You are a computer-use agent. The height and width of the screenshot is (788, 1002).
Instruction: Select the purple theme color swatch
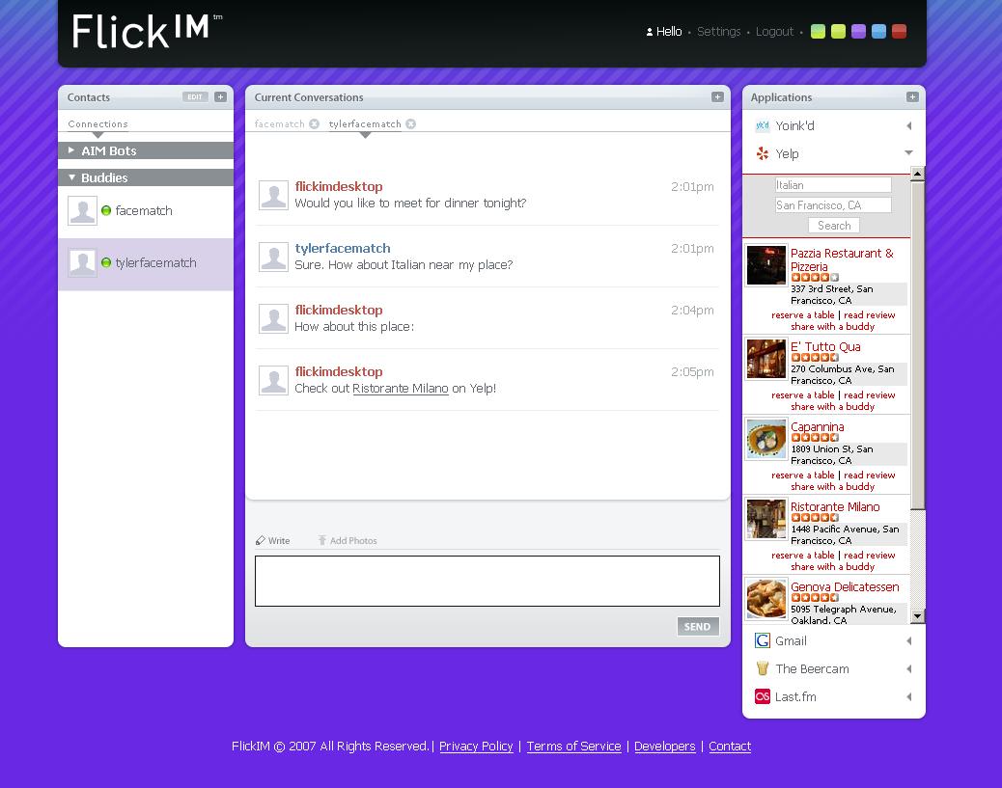[858, 31]
